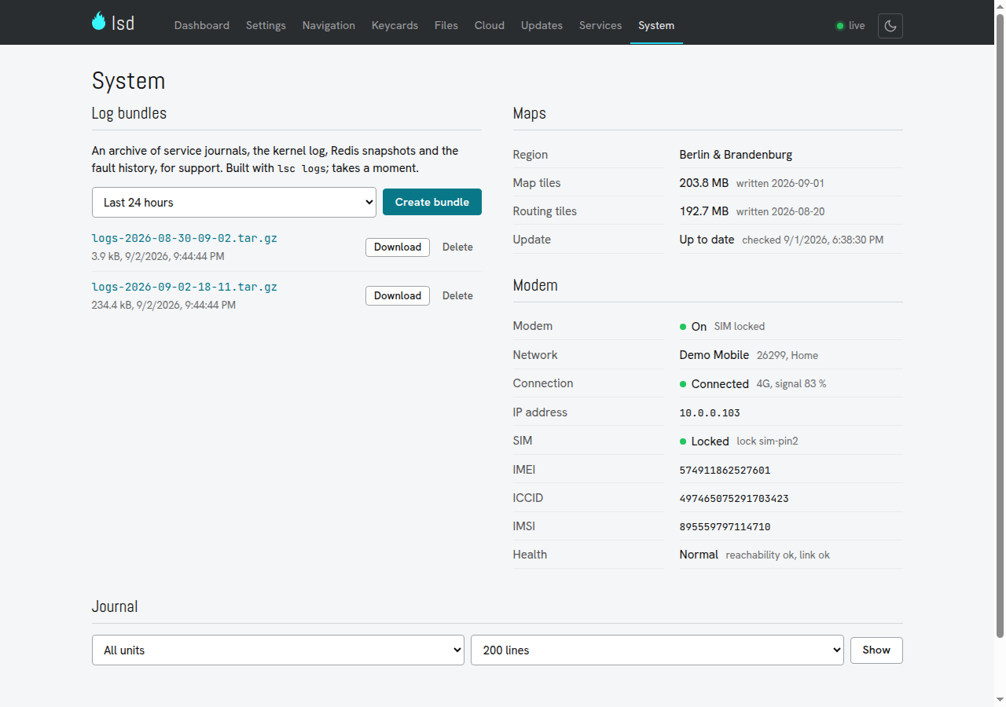
Task: Go to the Updates tab
Action: [x=542, y=25]
